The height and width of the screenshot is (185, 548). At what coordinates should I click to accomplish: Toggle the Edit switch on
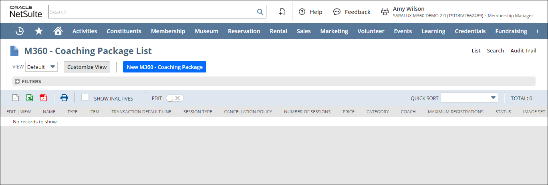tap(175, 98)
